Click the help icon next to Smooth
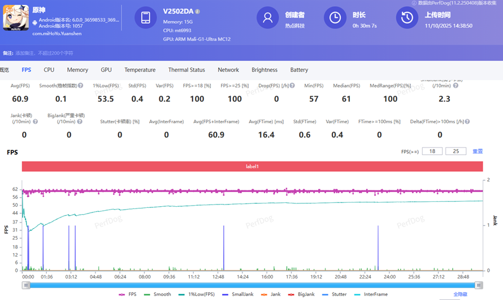The image size is (503, 300). [80, 86]
